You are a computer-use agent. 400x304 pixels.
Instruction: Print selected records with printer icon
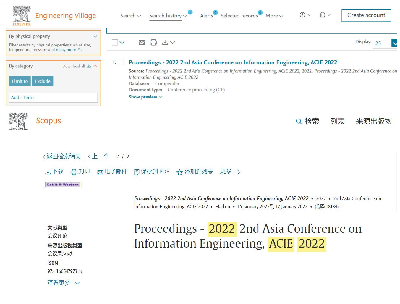tap(153, 42)
